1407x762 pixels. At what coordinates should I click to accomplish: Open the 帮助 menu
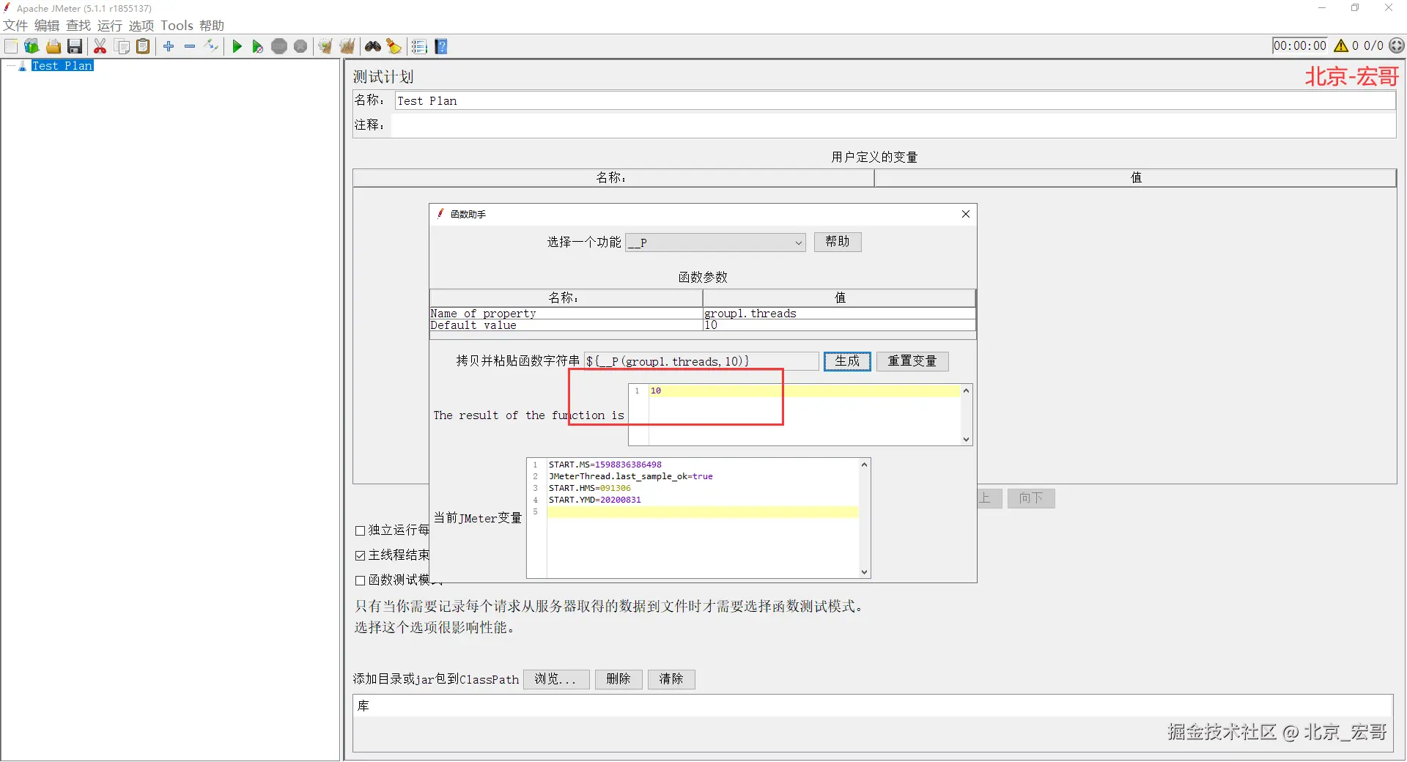[x=212, y=26]
